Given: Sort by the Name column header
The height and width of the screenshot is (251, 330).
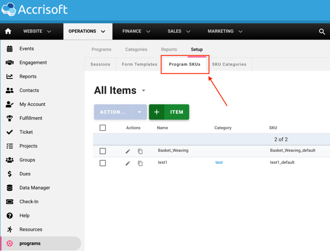Looking at the screenshot, I should pyautogui.click(x=162, y=128).
